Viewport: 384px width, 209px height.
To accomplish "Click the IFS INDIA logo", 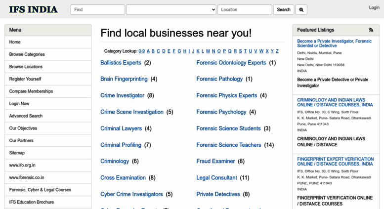I will 33,9.
